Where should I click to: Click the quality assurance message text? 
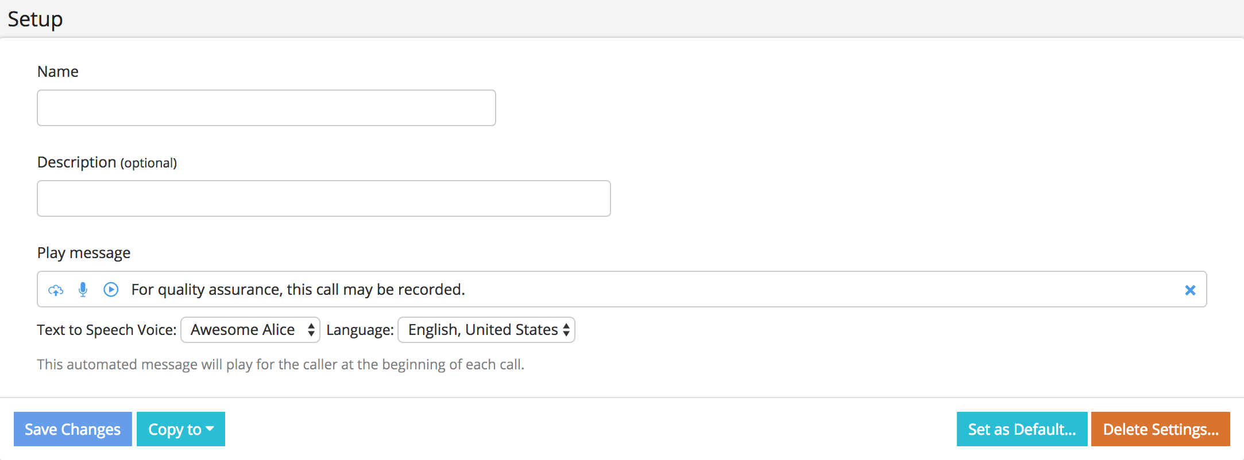pos(298,290)
